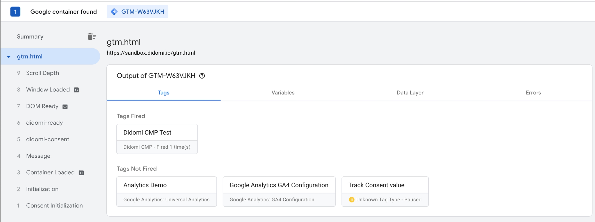Open the Analytics Demo tag card
595x222 pixels.
[167, 192]
